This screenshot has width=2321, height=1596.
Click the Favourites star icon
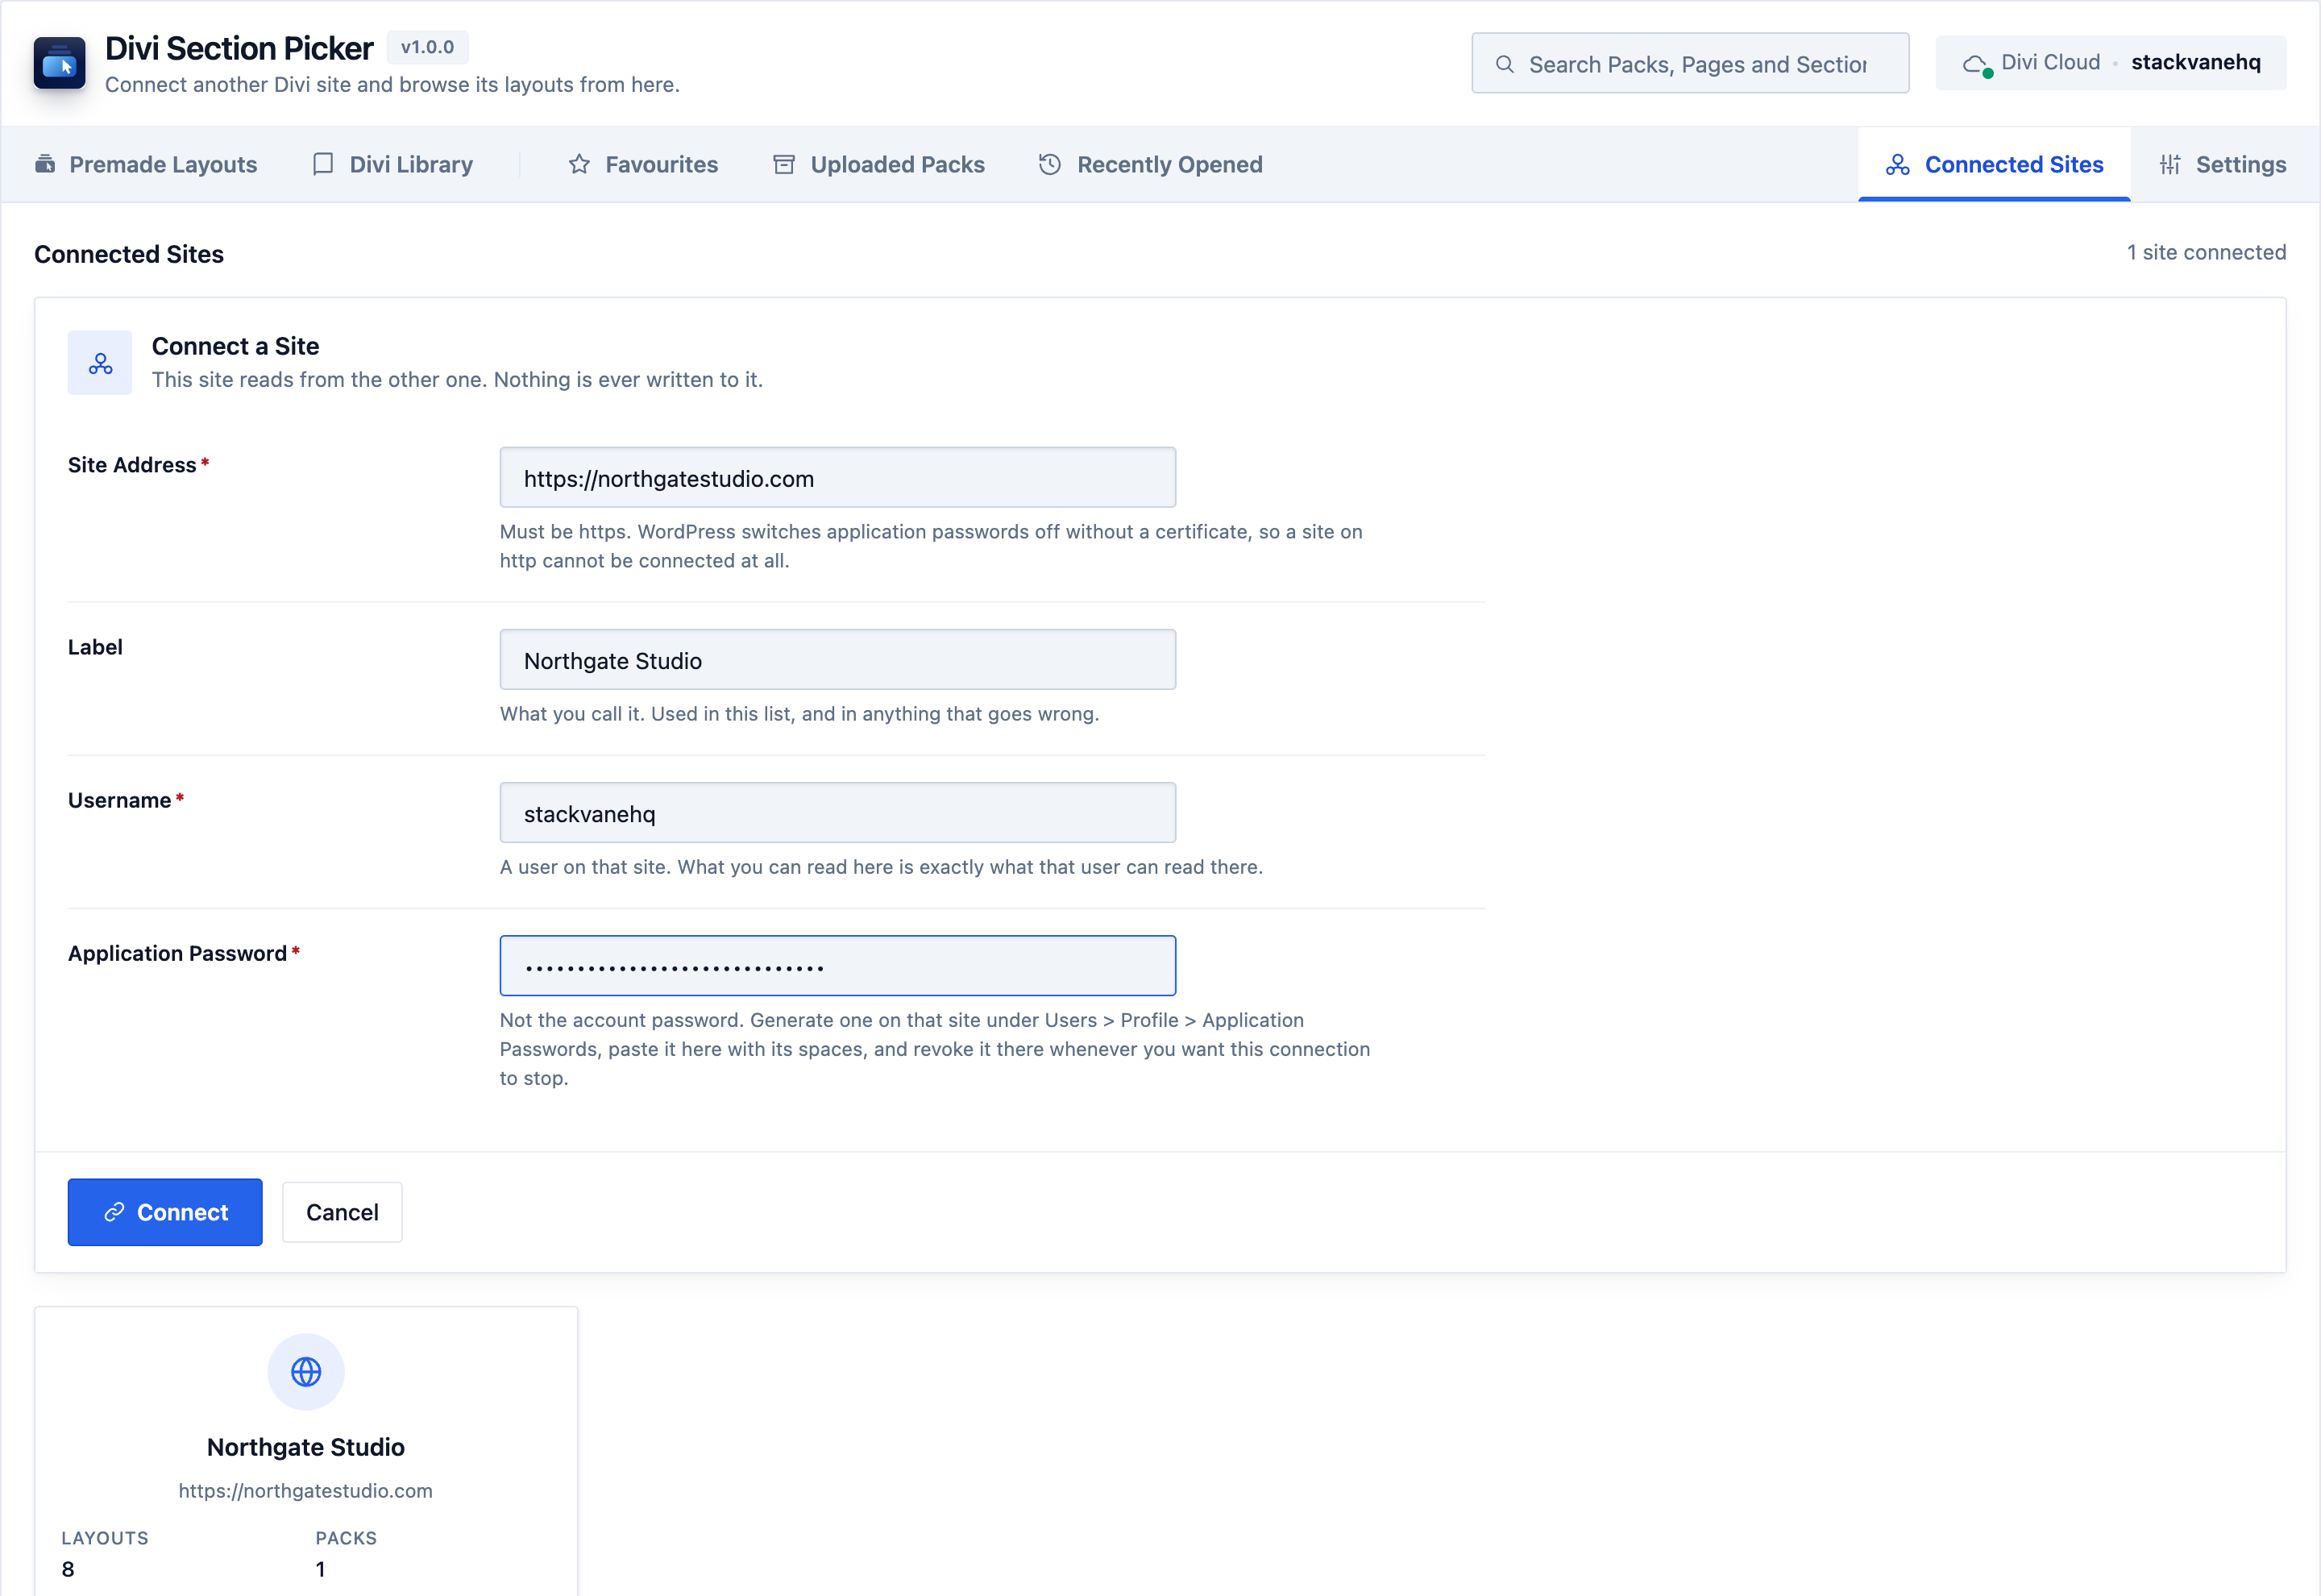[x=579, y=164]
